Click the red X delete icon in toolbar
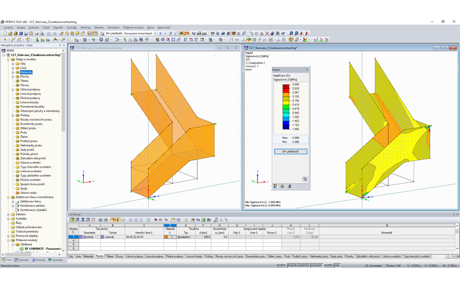Screen dimensions: 460x287 [x=267, y=33]
